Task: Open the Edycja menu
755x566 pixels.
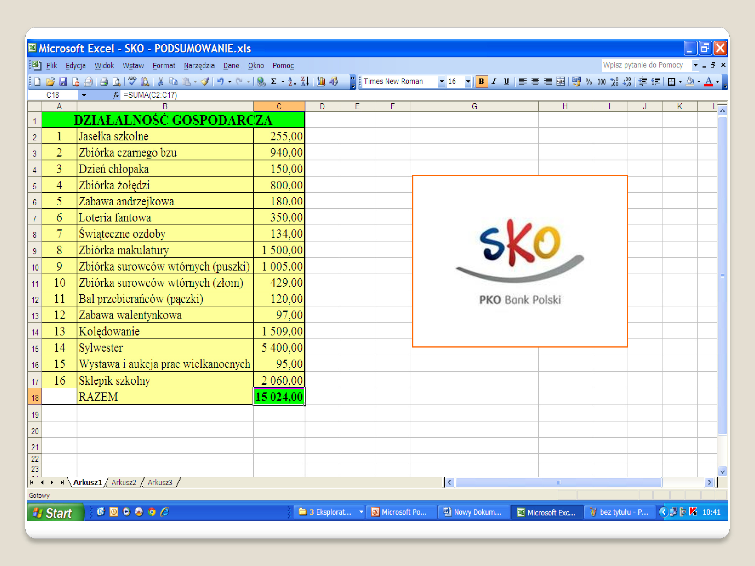Action: (x=75, y=66)
